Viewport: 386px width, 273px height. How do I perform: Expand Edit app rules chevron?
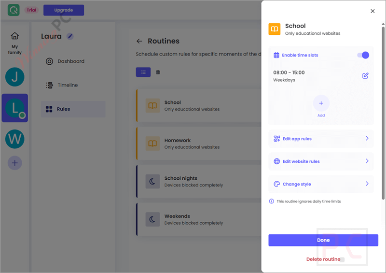click(x=367, y=138)
